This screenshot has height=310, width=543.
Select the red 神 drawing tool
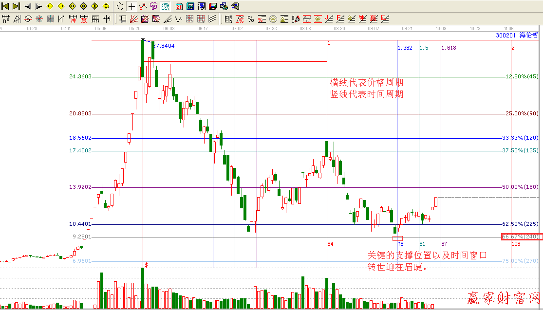click(73, 19)
